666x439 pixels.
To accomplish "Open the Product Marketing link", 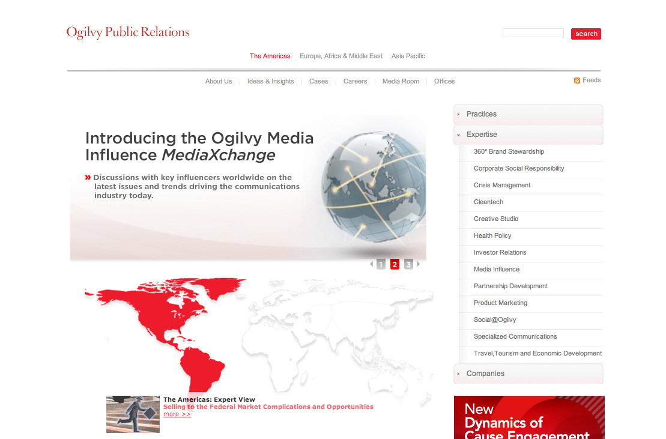I will click(x=501, y=303).
